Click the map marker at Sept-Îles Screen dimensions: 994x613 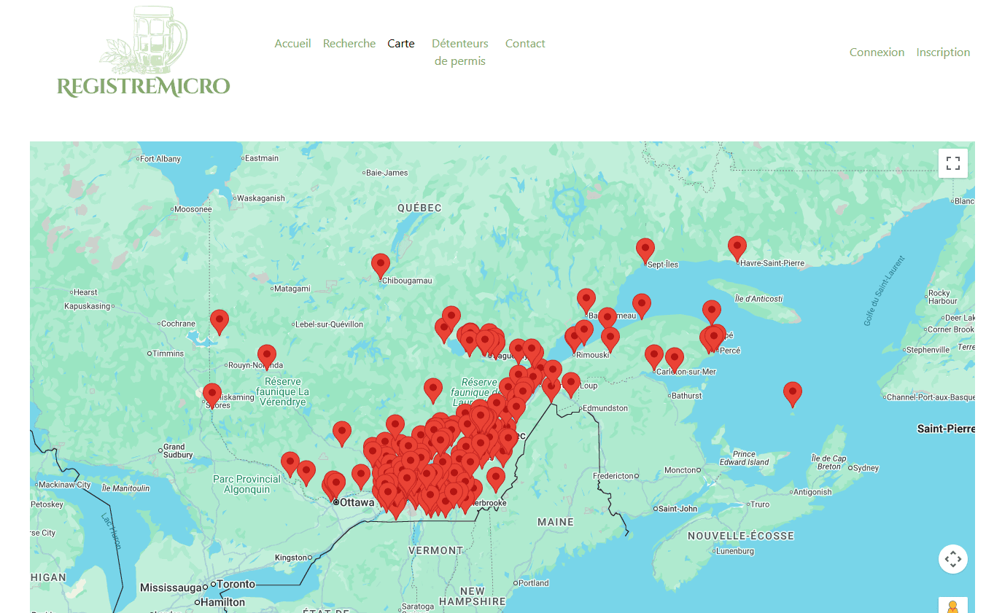click(645, 249)
